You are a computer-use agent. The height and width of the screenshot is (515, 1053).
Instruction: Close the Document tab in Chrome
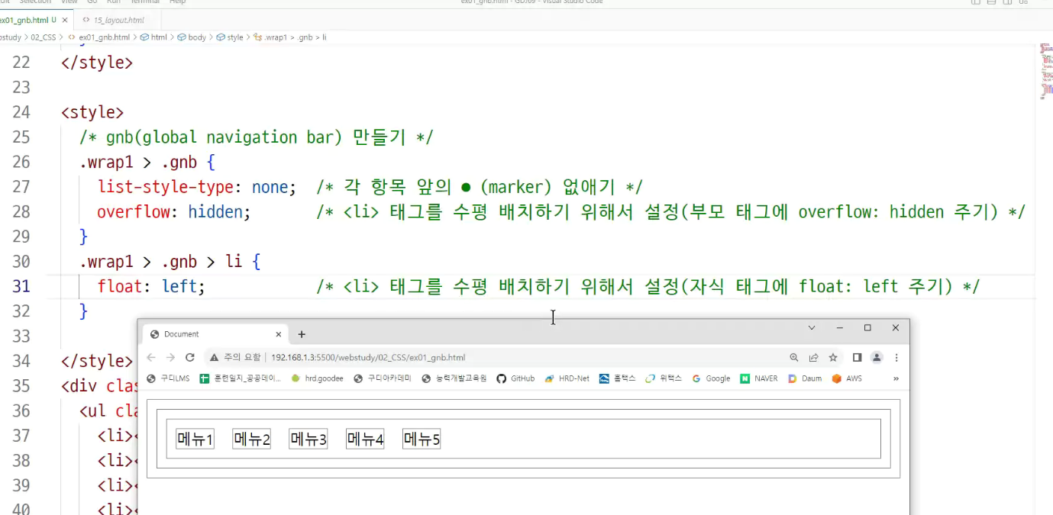278,334
